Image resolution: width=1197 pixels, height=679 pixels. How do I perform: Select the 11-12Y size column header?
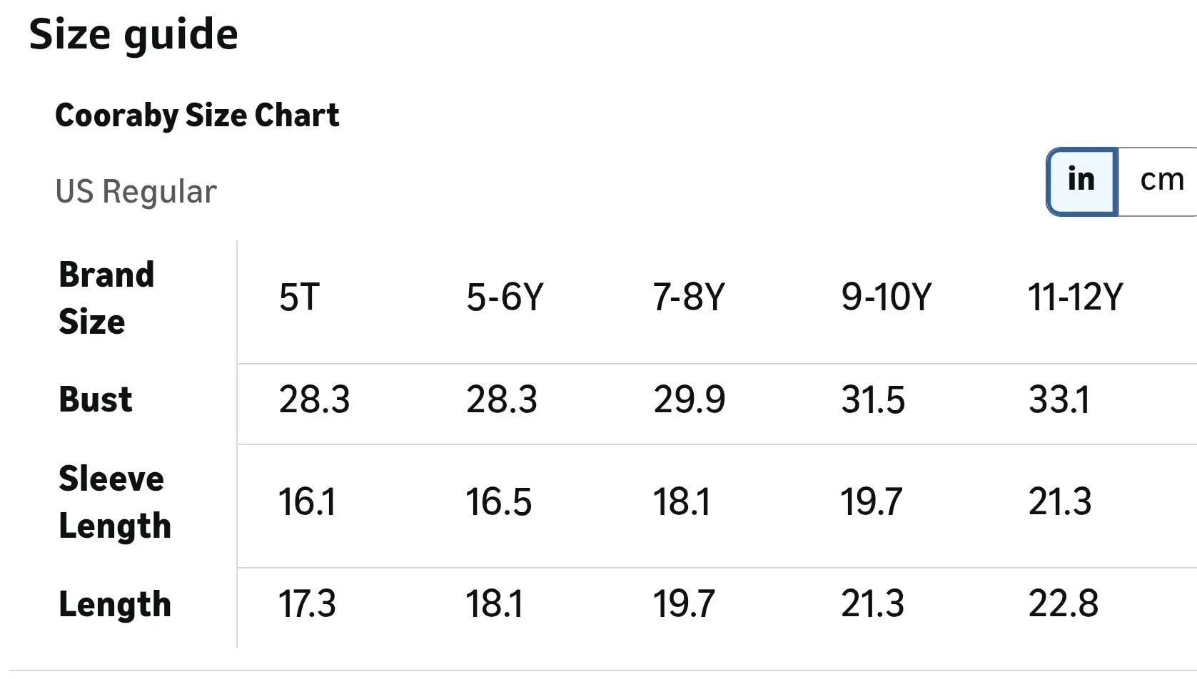(x=1075, y=297)
